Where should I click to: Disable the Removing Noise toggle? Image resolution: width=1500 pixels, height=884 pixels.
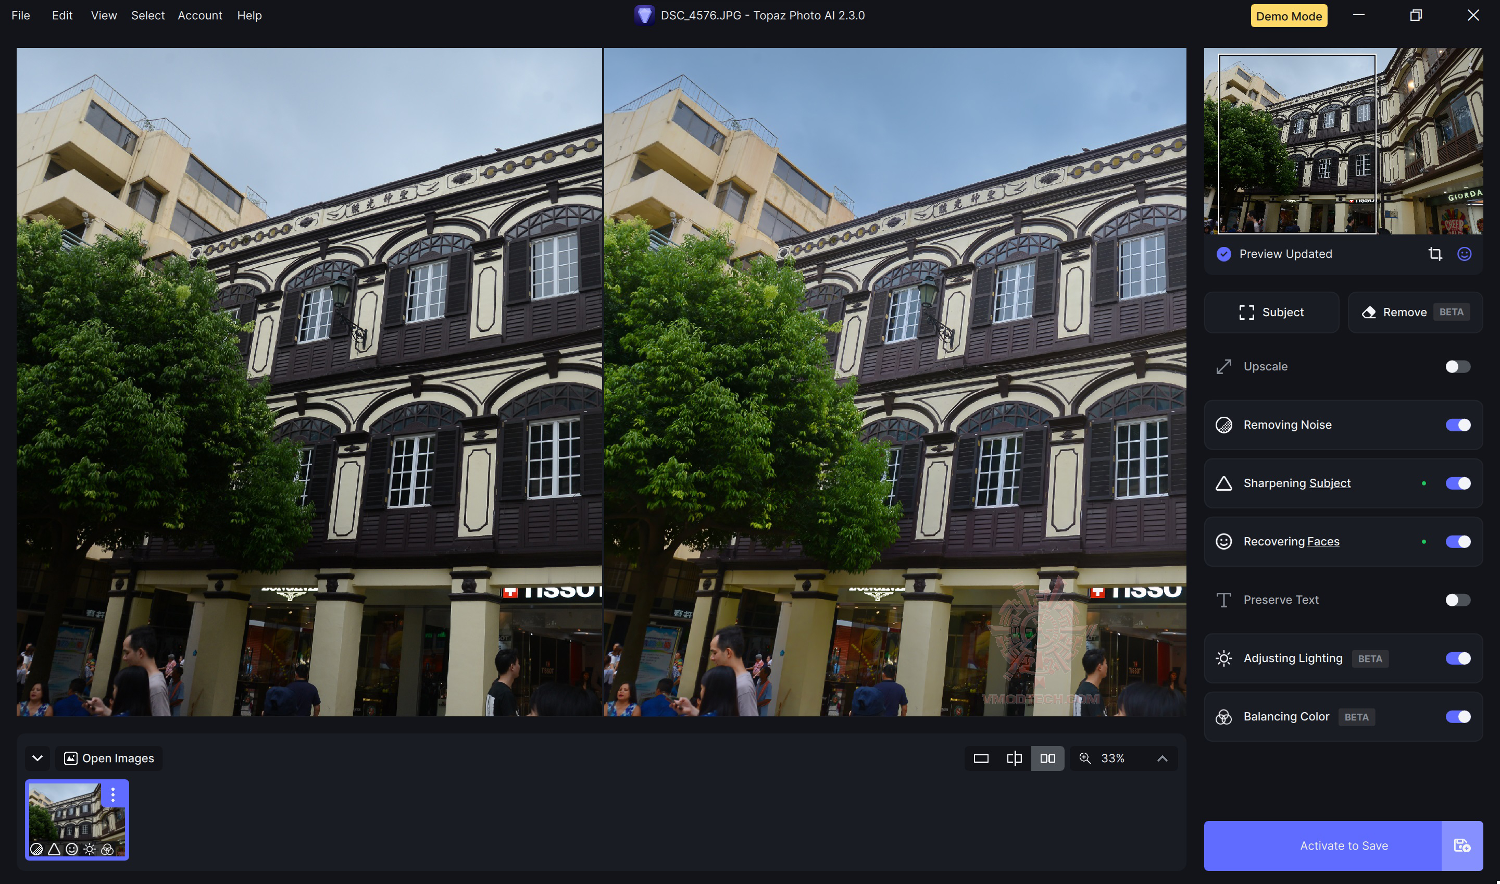point(1457,425)
